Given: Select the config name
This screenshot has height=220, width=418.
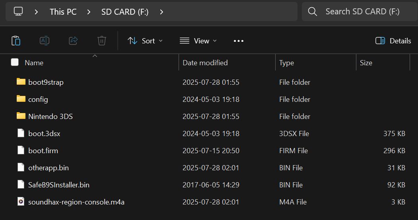Looking at the screenshot, I should point(38,99).
